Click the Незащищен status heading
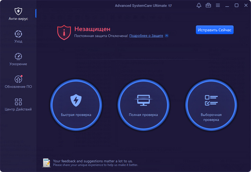The image size is (251, 172). (x=92, y=29)
